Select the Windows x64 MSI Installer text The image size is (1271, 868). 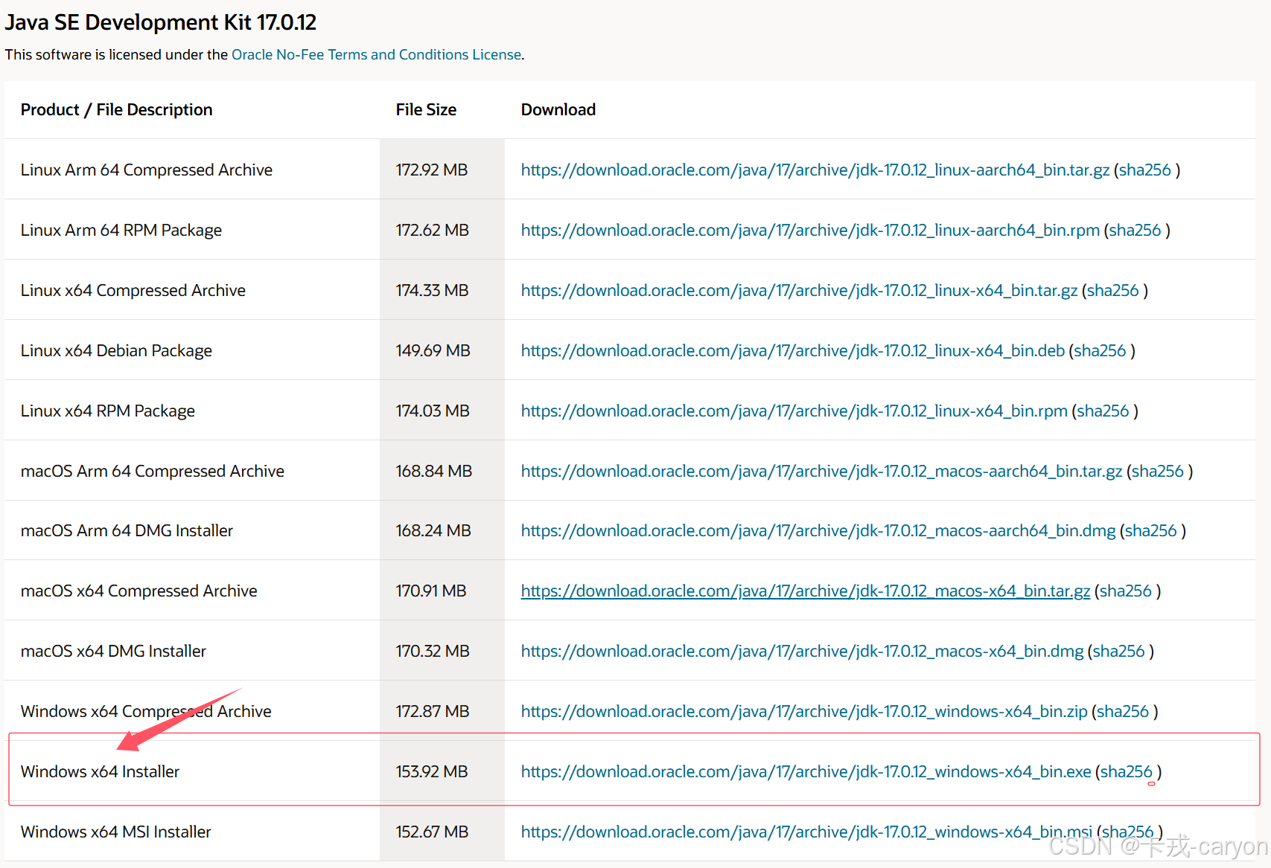(x=116, y=832)
